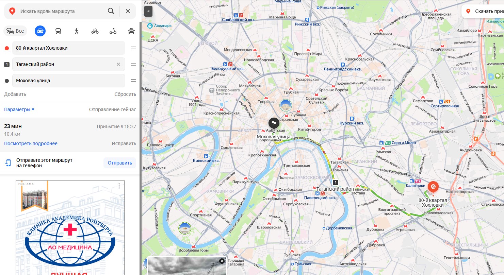Viewport: 504px width, 275px height.
Task: Click the Нижегородская metro station icon
Action: (459, 187)
